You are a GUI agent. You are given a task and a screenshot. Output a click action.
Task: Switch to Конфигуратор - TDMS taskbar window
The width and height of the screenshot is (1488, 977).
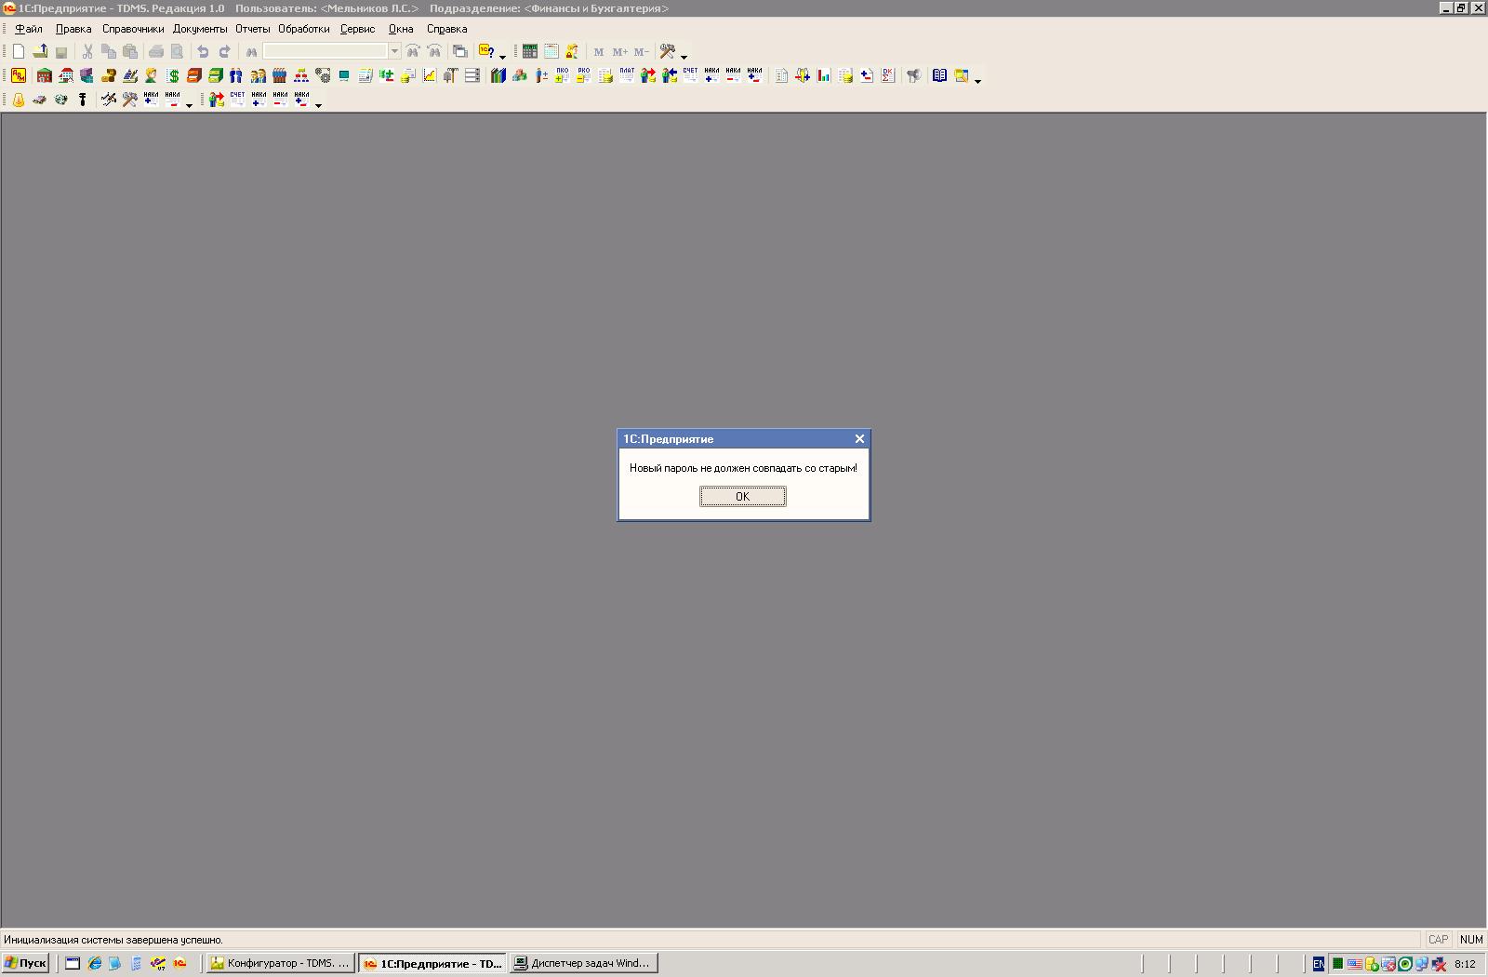[x=280, y=963]
